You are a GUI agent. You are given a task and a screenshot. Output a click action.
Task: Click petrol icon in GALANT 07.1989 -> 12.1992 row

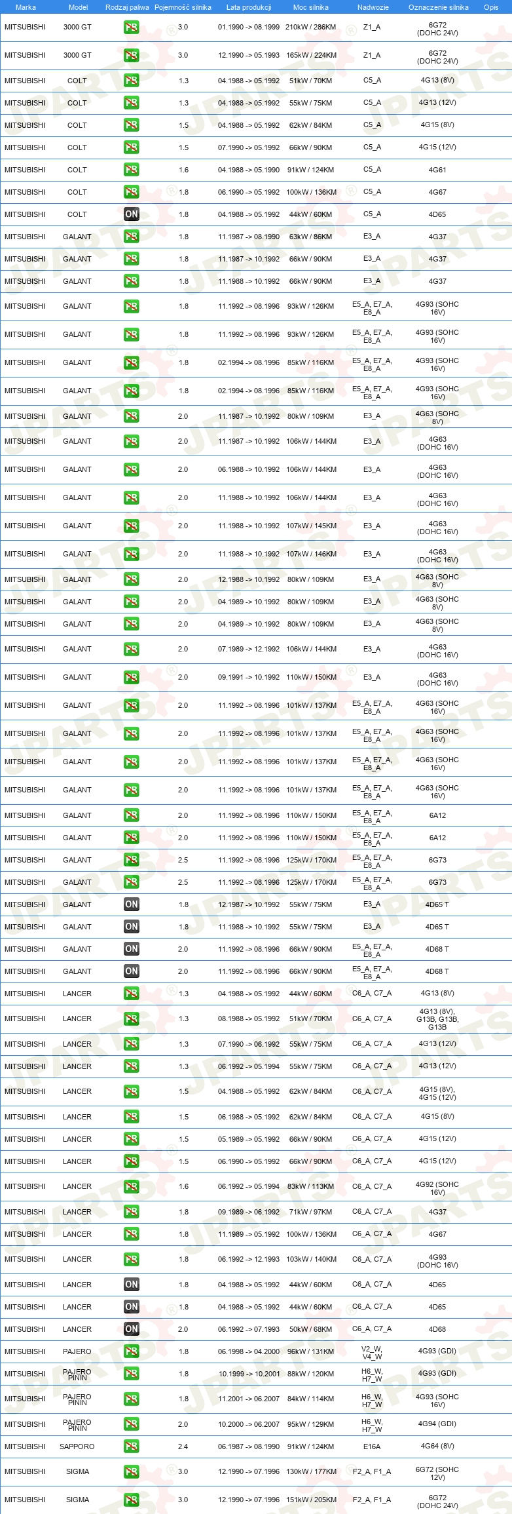[x=131, y=650]
